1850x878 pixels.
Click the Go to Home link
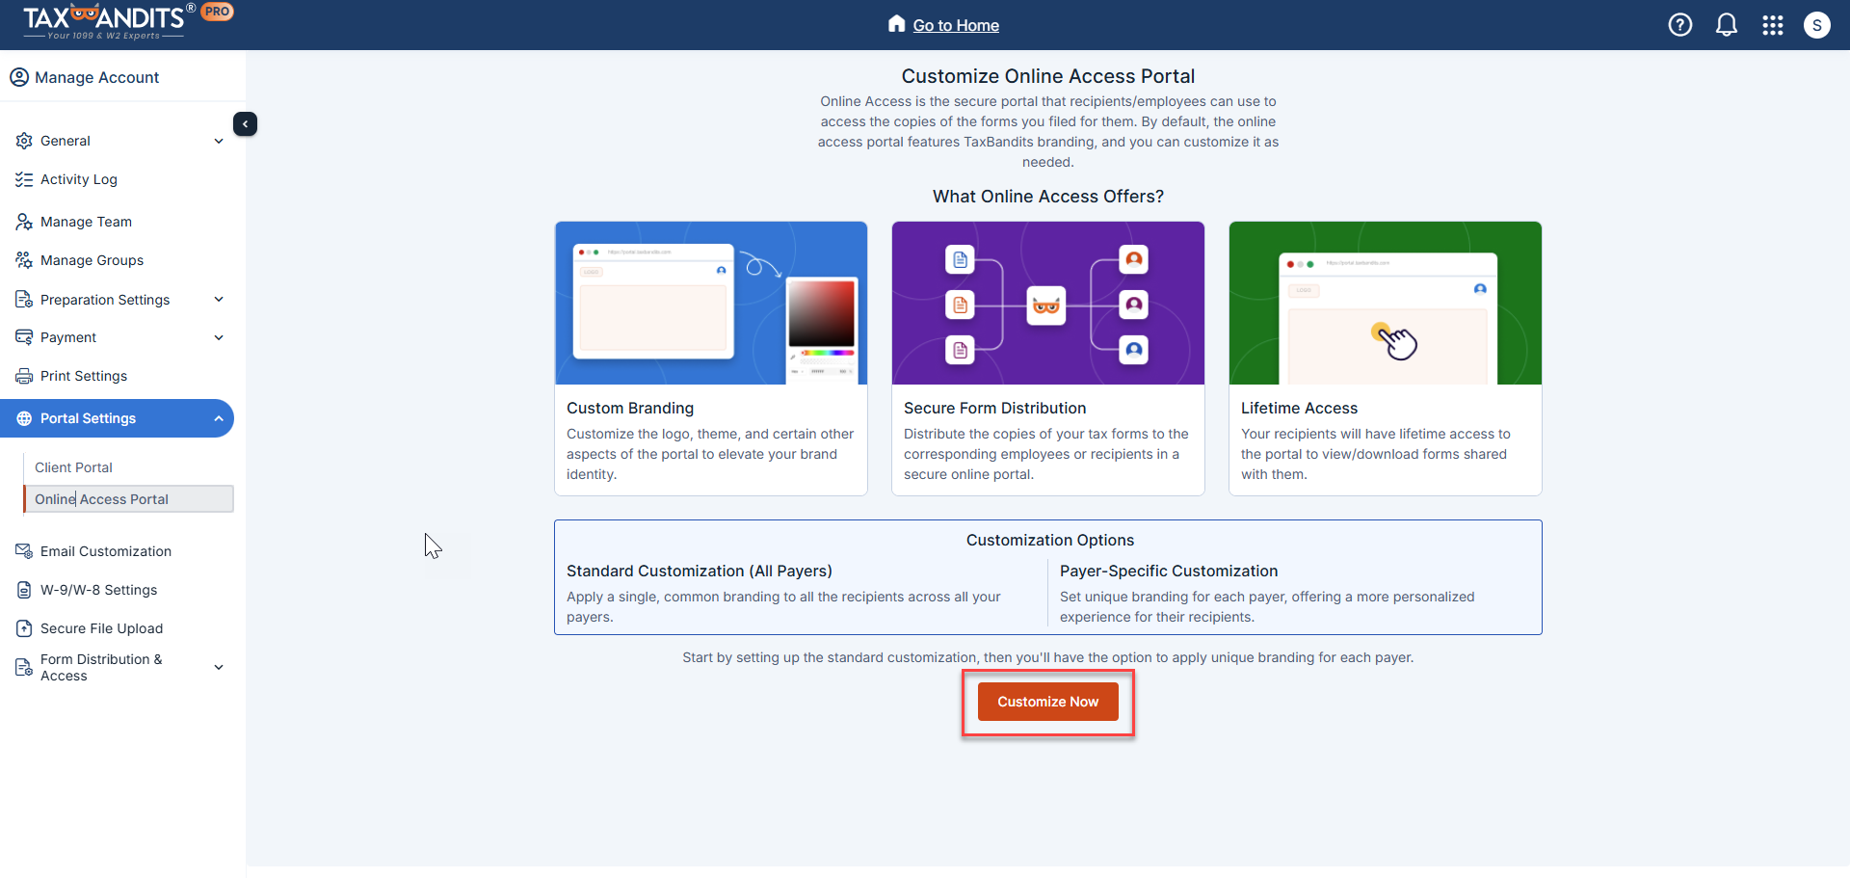pos(956,25)
